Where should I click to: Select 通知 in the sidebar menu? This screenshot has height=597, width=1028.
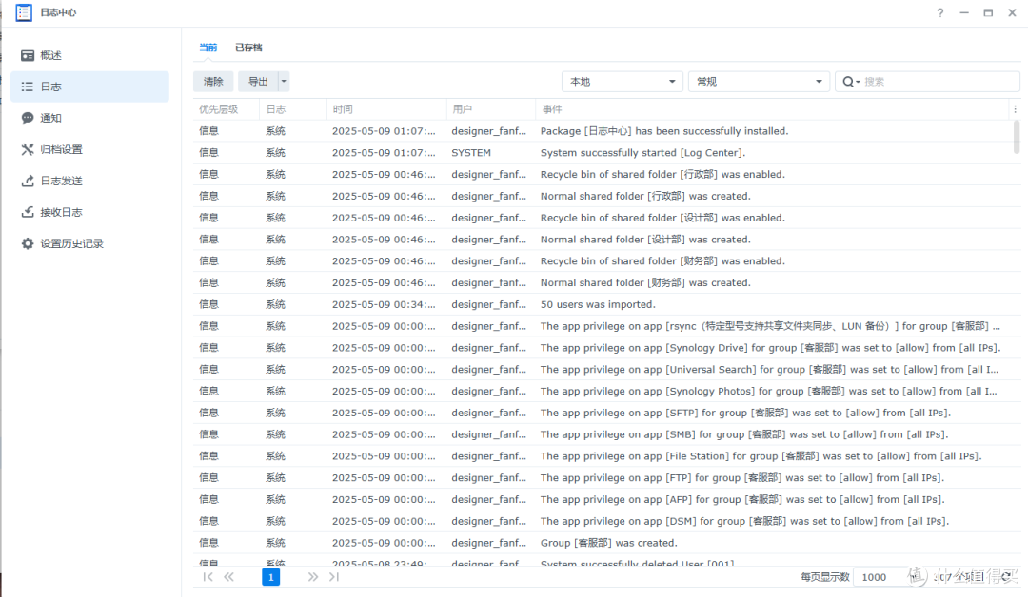89,118
